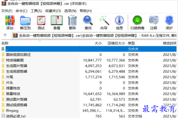
Task: Open the 信息 (Info) icon
Action: tap(119, 20)
